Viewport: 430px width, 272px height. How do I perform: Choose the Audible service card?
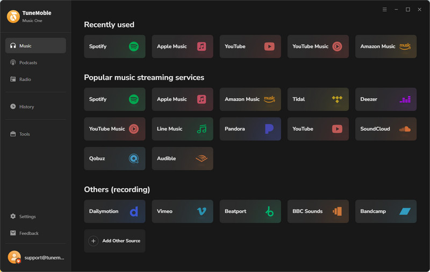pos(182,158)
